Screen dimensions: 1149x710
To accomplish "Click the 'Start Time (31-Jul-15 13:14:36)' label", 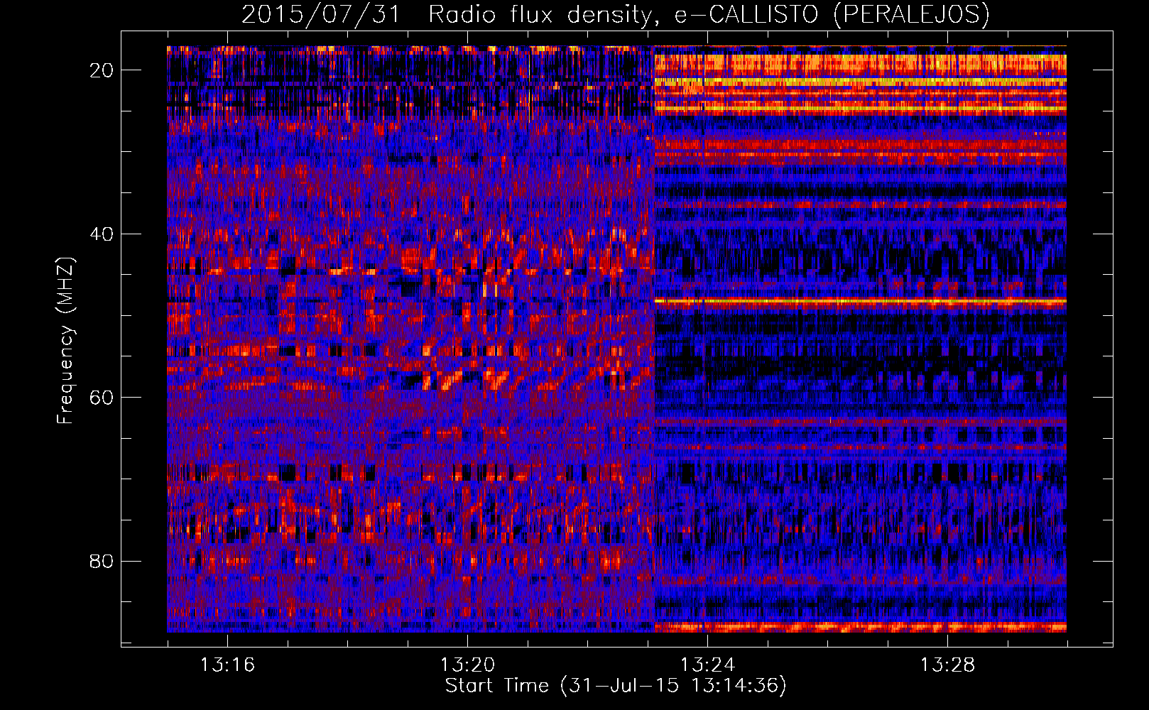I will (616, 686).
